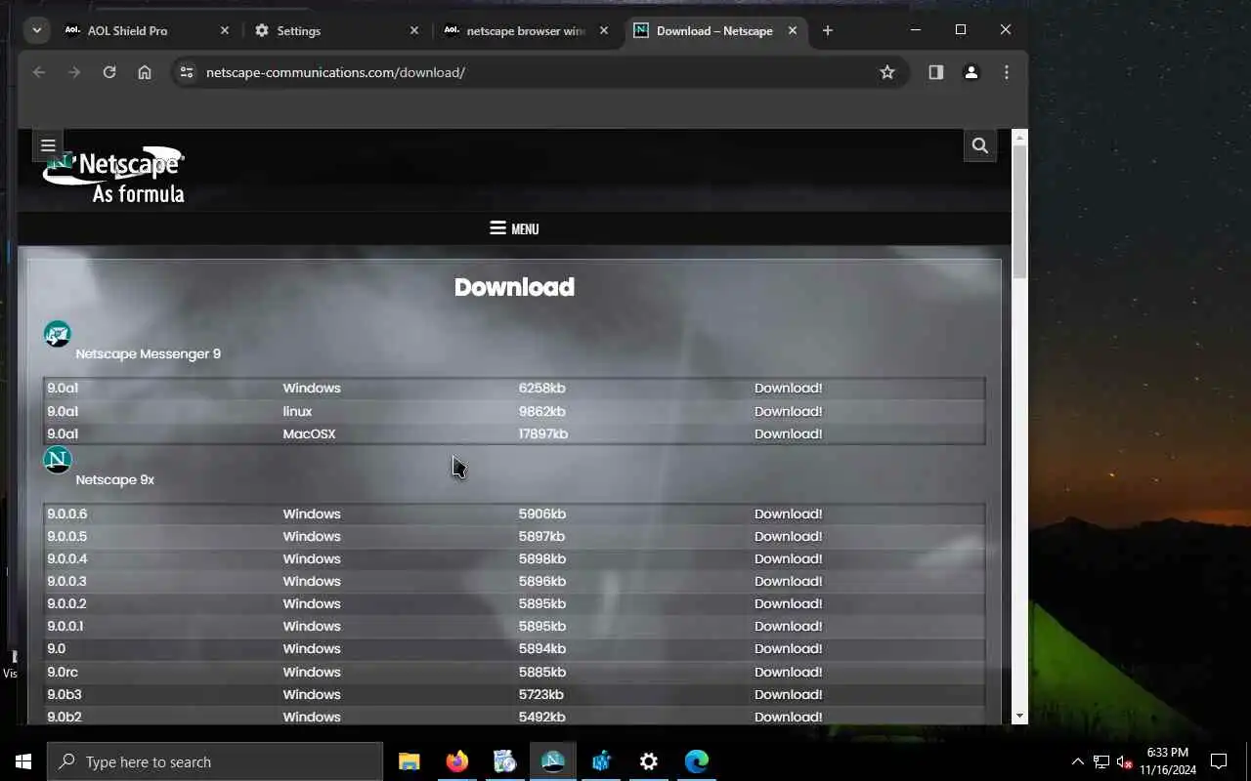Bookmark this page with the star
Image resolution: width=1251 pixels, height=781 pixels.
point(887,72)
